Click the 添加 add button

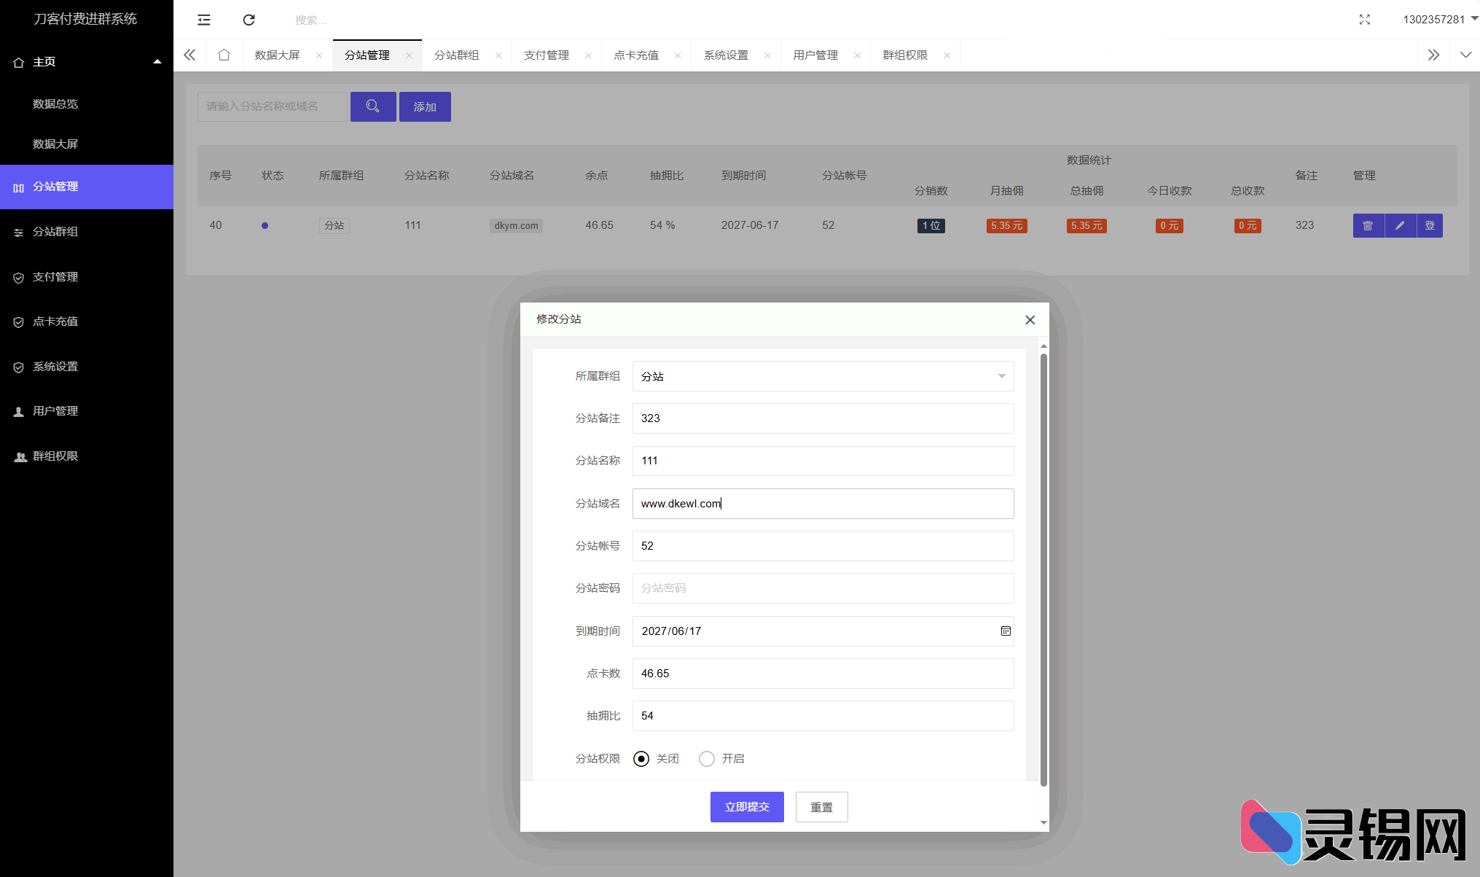pos(425,106)
